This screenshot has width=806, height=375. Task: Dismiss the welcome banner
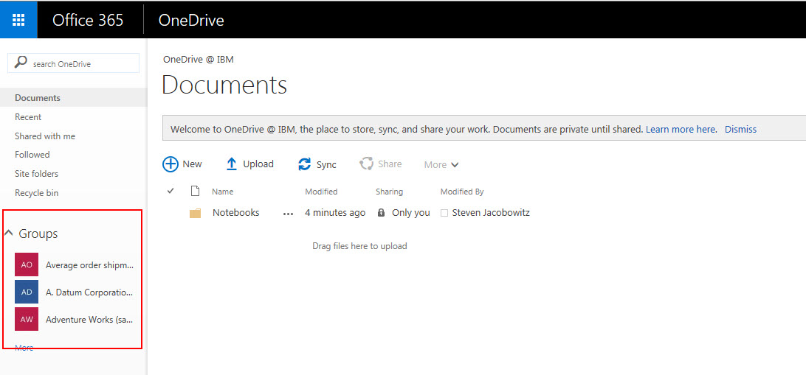point(740,129)
